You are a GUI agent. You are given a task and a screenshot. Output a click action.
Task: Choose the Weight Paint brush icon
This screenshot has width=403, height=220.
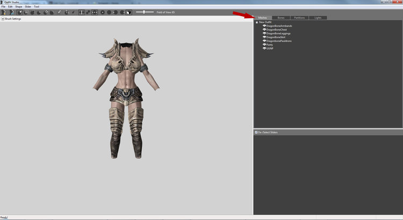click(59, 12)
